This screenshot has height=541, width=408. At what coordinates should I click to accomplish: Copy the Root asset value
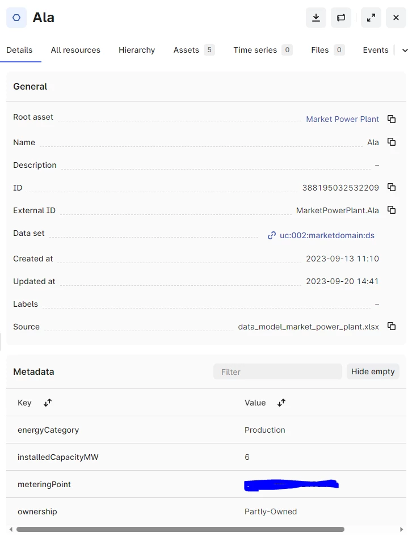click(x=392, y=119)
